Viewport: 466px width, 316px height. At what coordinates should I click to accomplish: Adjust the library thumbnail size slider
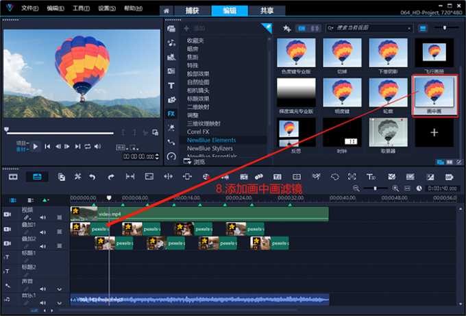445,27
